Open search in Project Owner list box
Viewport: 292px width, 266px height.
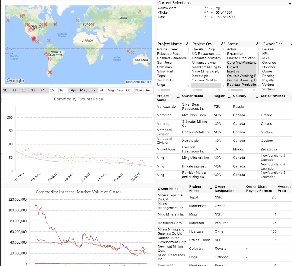223,44
